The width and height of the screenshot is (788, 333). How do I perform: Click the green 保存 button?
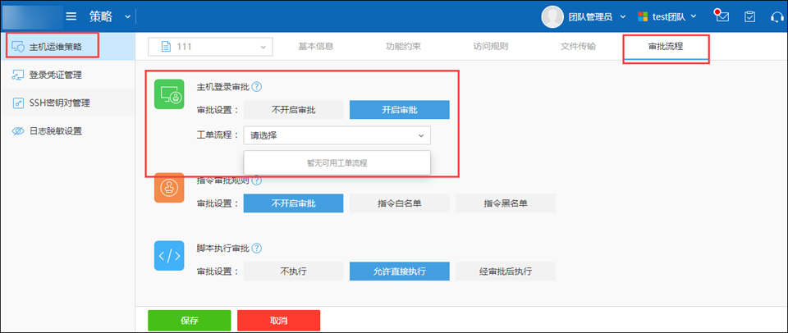pos(190,321)
